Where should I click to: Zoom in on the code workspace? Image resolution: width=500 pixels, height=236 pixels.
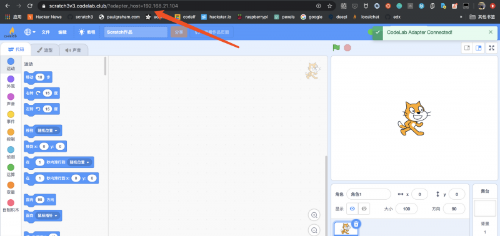tap(314, 215)
